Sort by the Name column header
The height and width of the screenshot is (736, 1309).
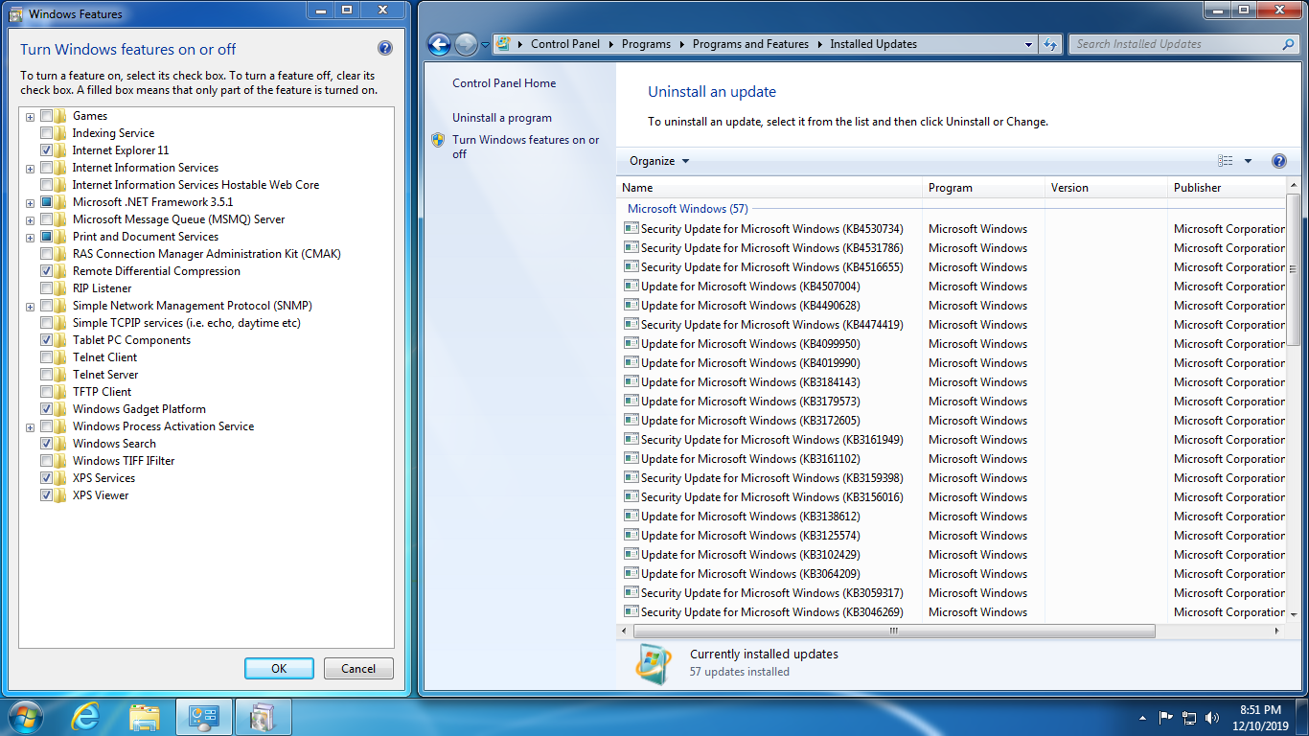769,188
